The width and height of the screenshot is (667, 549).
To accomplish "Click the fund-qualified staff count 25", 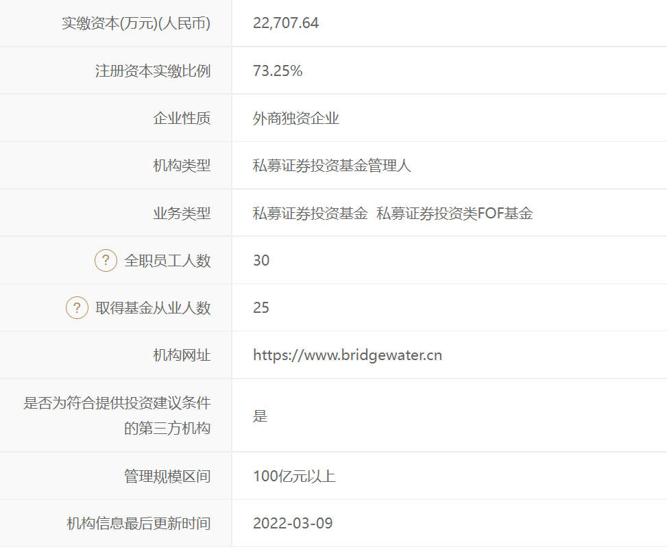I will [261, 308].
